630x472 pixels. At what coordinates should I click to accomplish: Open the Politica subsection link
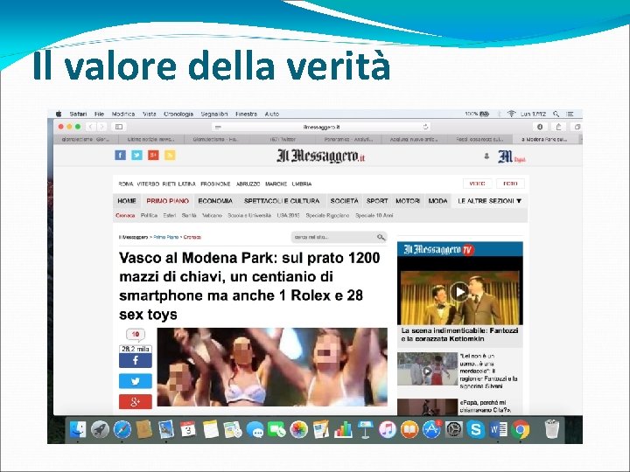coord(149,216)
